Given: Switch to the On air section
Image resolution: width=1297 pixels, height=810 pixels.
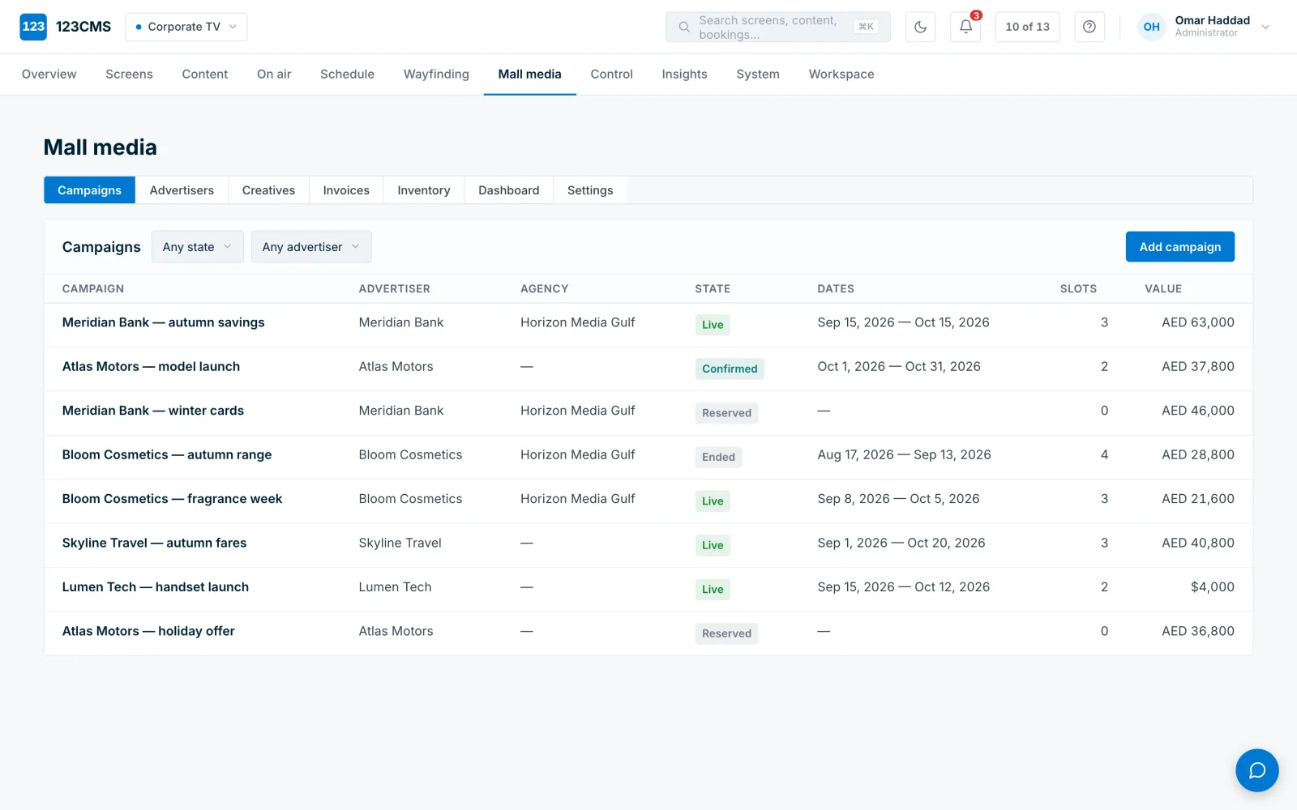Looking at the screenshot, I should click(274, 75).
